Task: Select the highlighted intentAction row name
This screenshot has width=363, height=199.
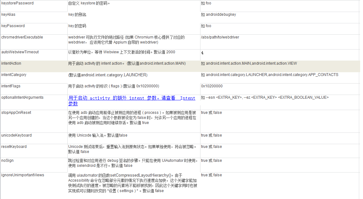Action: pyautogui.click(x=11, y=63)
